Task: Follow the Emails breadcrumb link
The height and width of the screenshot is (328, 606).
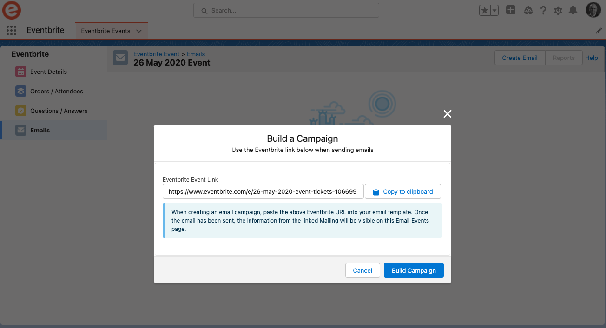Action: click(x=196, y=54)
